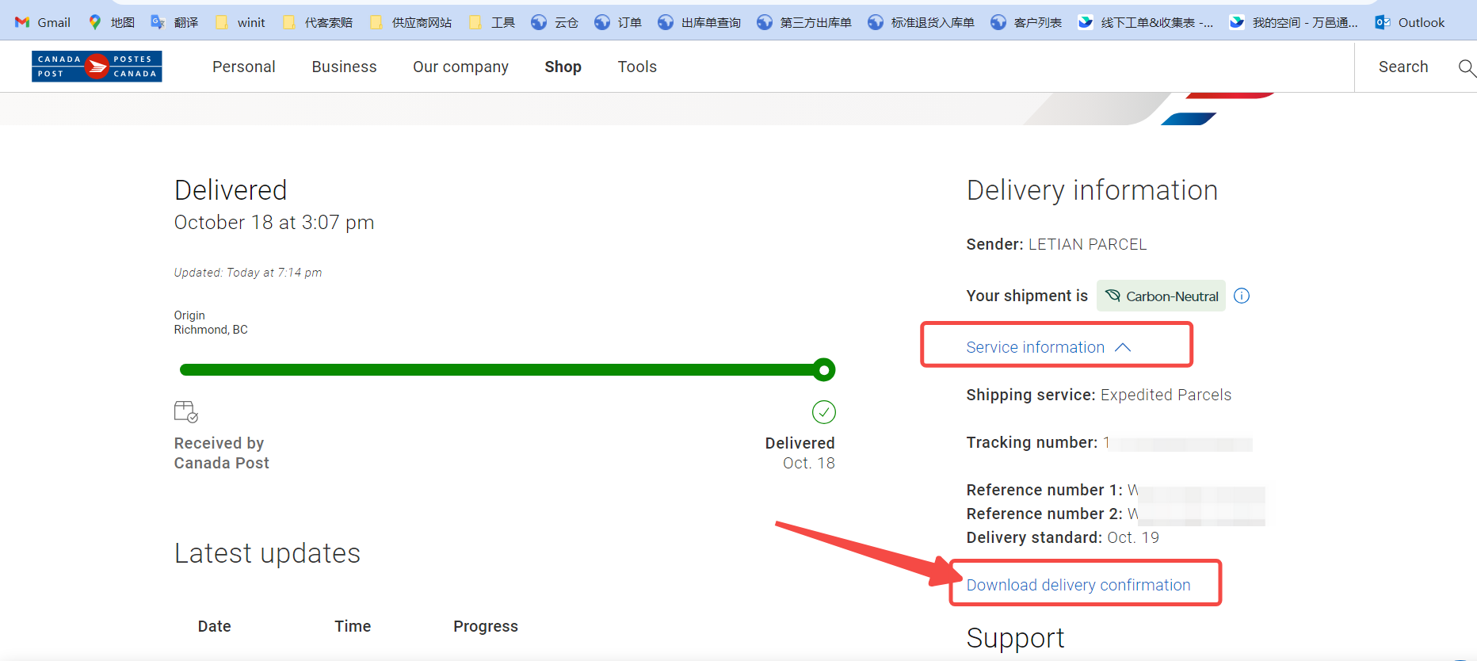
Task: Collapse the Service information section
Action: tap(1048, 347)
